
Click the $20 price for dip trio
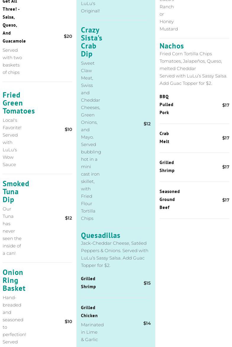coord(68,36)
